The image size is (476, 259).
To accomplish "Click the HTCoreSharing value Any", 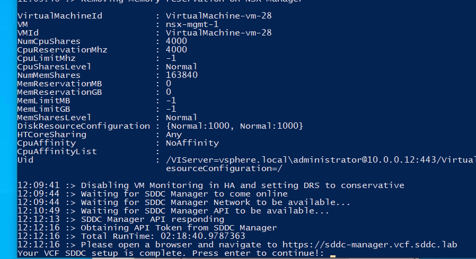I will (174, 135).
